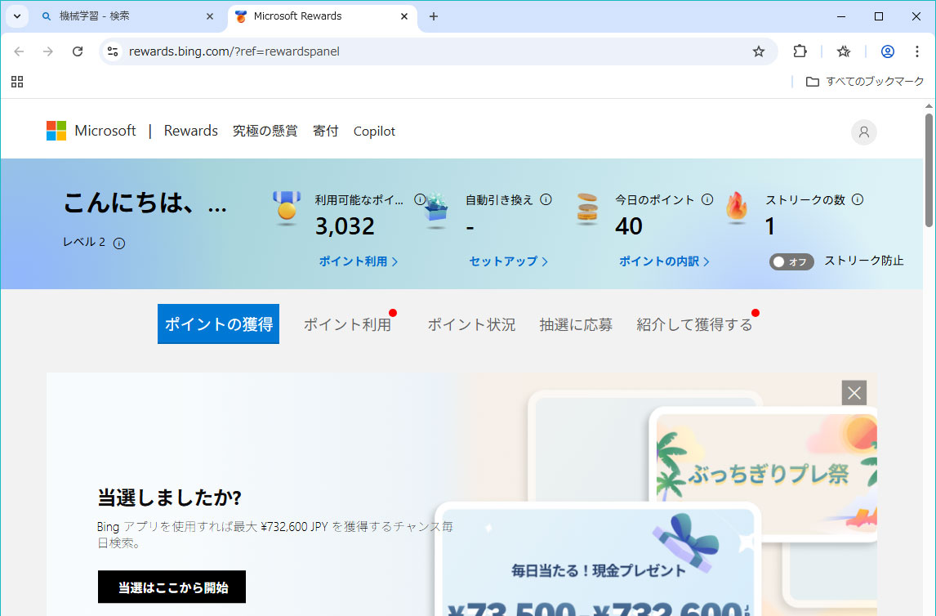Click the Microsoft logo icon

coord(56,131)
